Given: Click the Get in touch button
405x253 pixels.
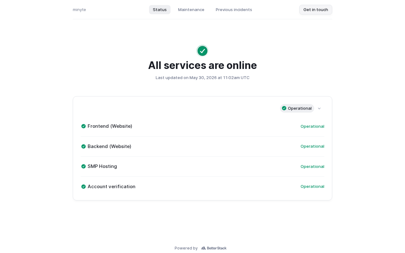Looking at the screenshot, I should 316,9.
